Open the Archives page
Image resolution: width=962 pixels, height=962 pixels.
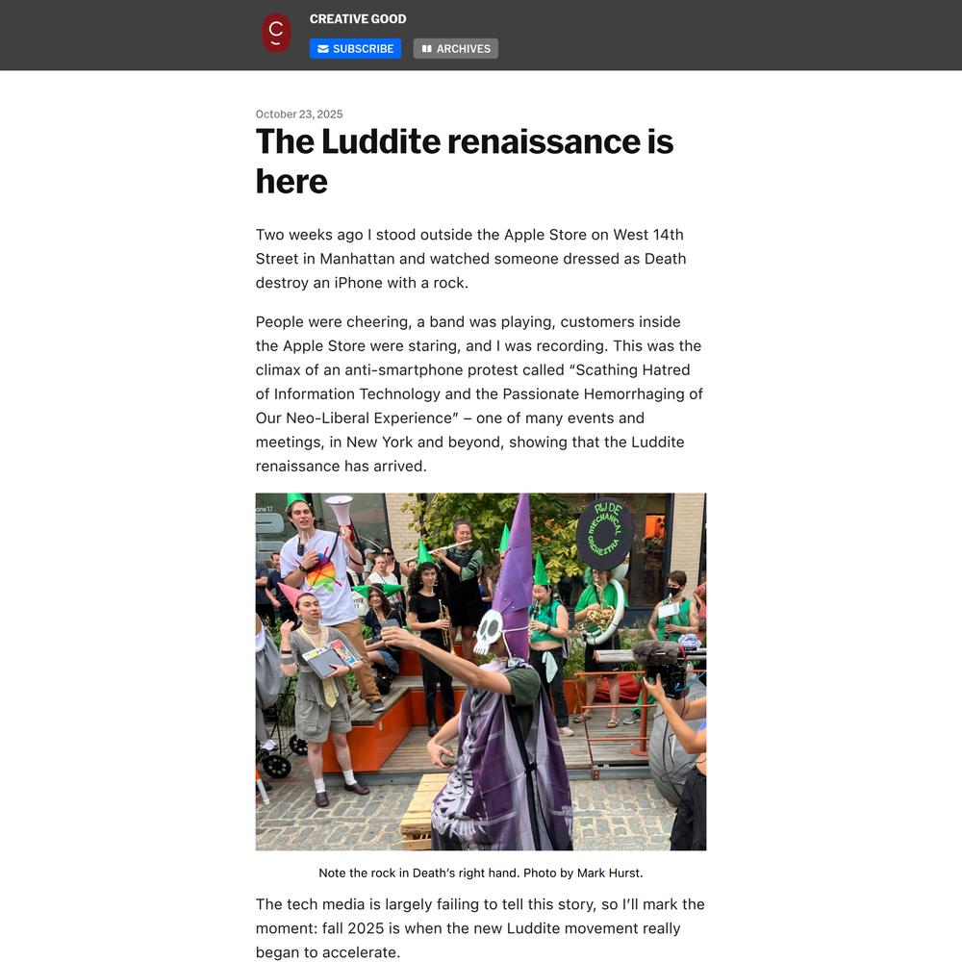coord(456,49)
